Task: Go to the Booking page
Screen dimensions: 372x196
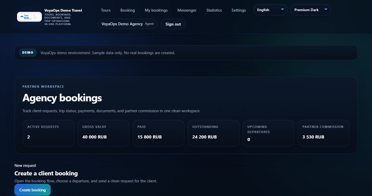Action: coord(127,10)
